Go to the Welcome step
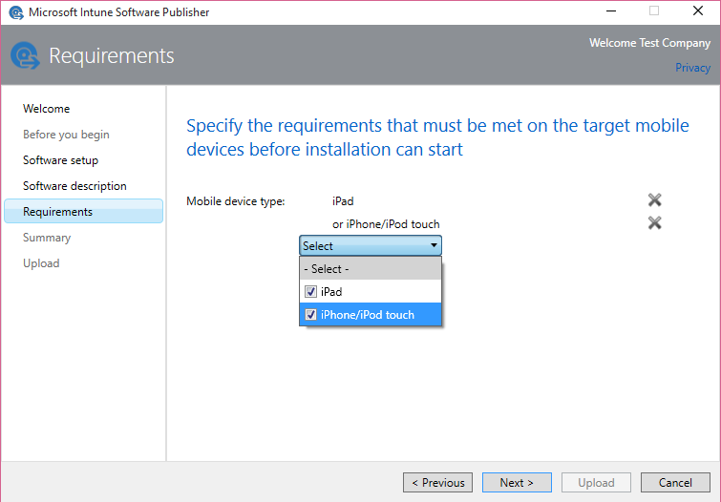This screenshot has height=502, width=721. tap(47, 109)
